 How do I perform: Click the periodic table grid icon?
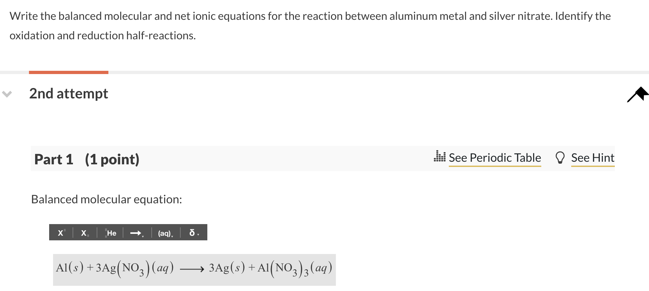pyautogui.click(x=440, y=158)
